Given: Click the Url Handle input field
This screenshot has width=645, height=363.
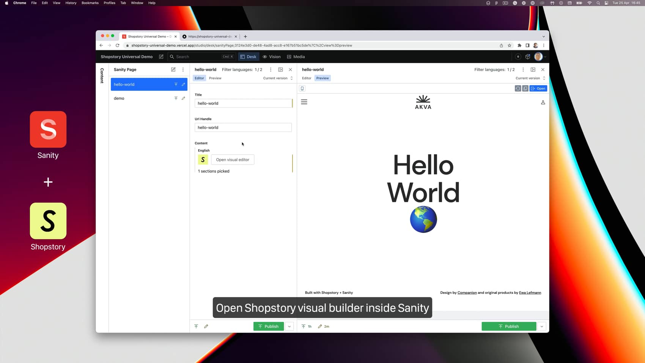Looking at the screenshot, I should 243,128.
